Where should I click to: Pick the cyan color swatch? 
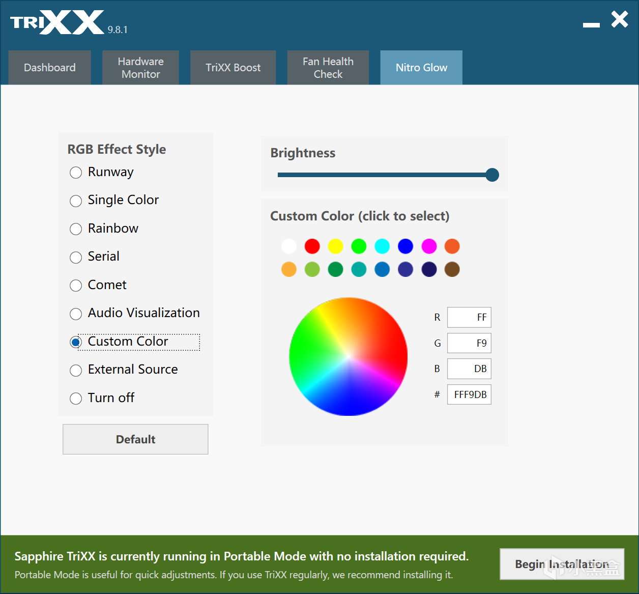[382, 246]
